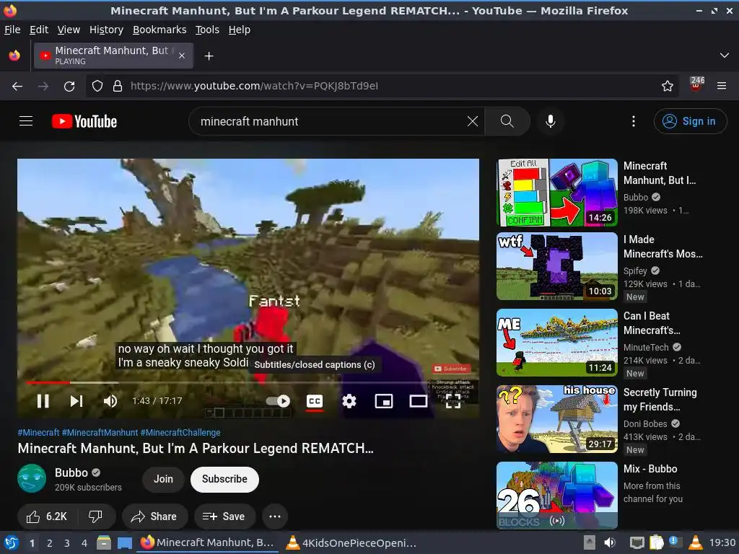The width and height of the screenshot is (739, 554).
Task: Join the Bubbo channel membership
Action: 163,479
